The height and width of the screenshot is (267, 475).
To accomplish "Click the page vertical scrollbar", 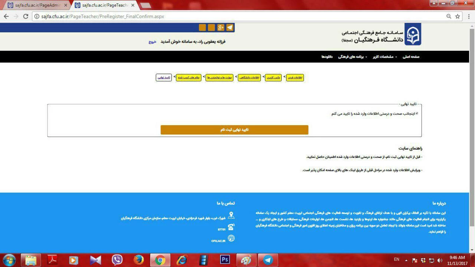I will 472,126.
